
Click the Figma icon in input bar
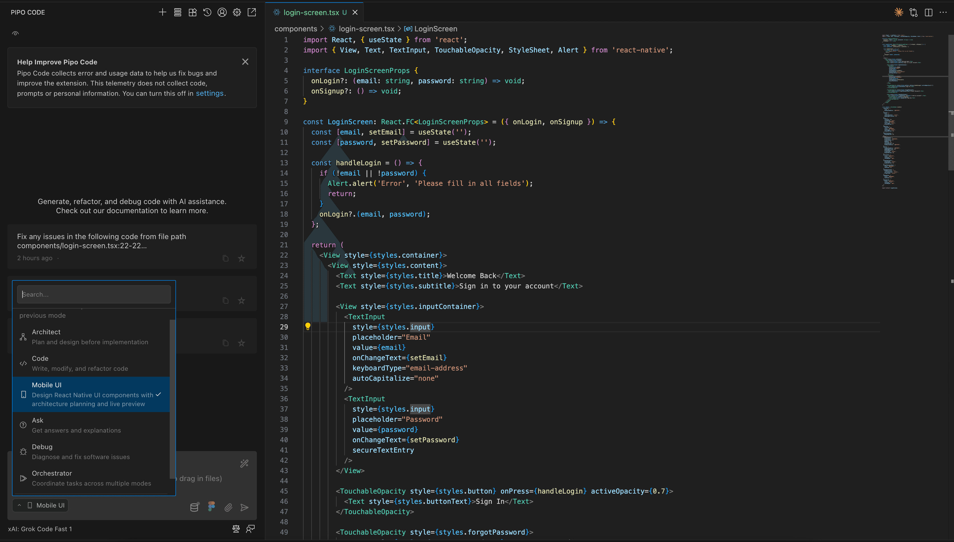tap(211, 506)
